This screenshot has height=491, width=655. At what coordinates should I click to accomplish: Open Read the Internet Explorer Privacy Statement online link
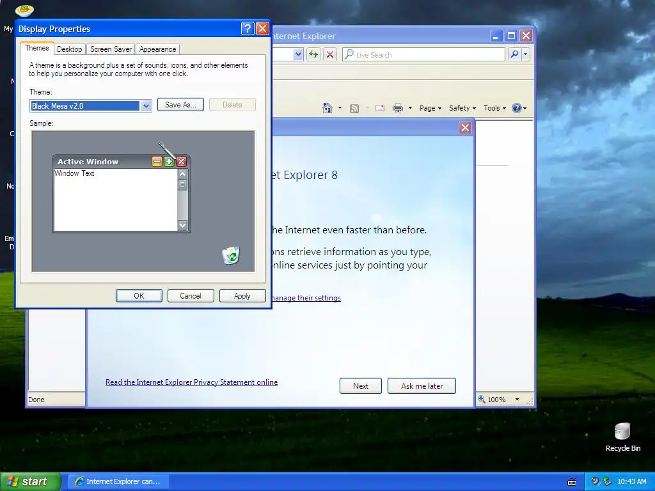(191, 382)
